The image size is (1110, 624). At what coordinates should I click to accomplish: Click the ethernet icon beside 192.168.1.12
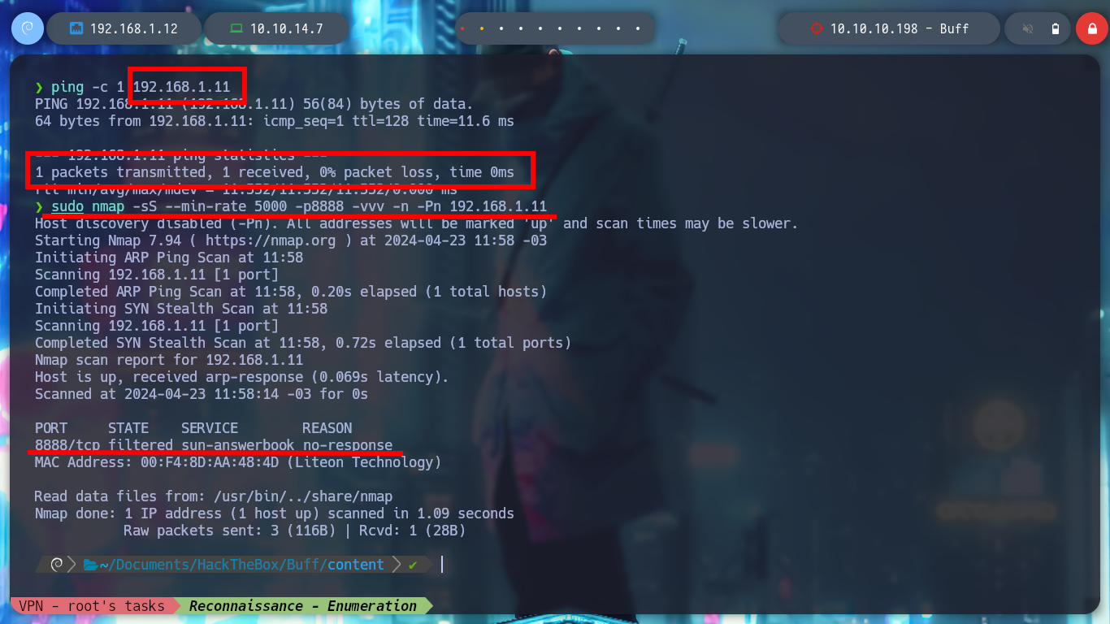click(x=76, y=28)
